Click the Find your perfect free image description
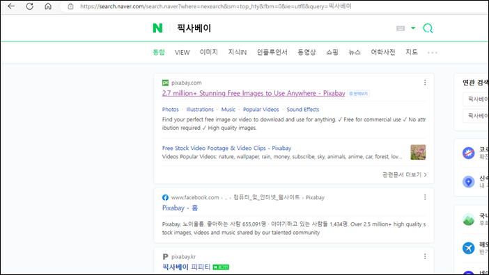This screenshot has height=275, width=489. (x=294, y=124)
